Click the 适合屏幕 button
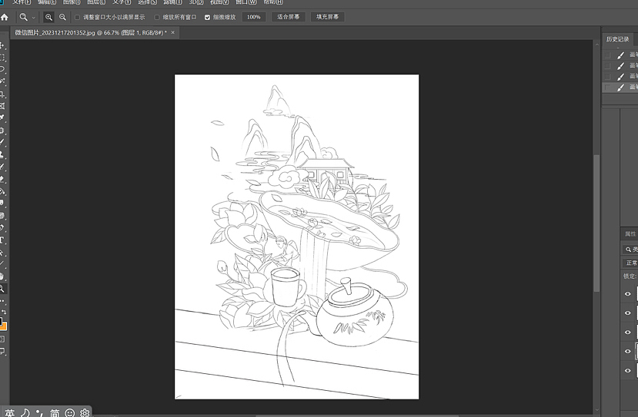 pos(288,17)
